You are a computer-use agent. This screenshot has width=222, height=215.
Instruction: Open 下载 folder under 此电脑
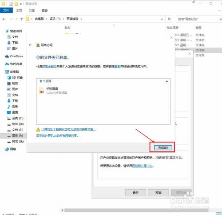point(12,101)
